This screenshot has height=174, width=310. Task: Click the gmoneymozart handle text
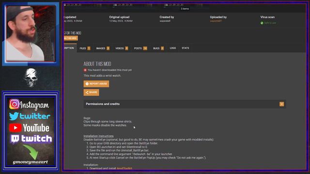[30, 162]
